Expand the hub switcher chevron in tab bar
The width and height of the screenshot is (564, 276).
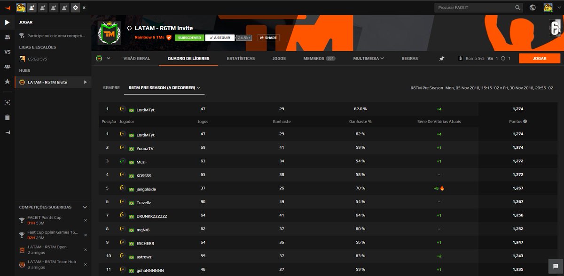tap(109, 59)
